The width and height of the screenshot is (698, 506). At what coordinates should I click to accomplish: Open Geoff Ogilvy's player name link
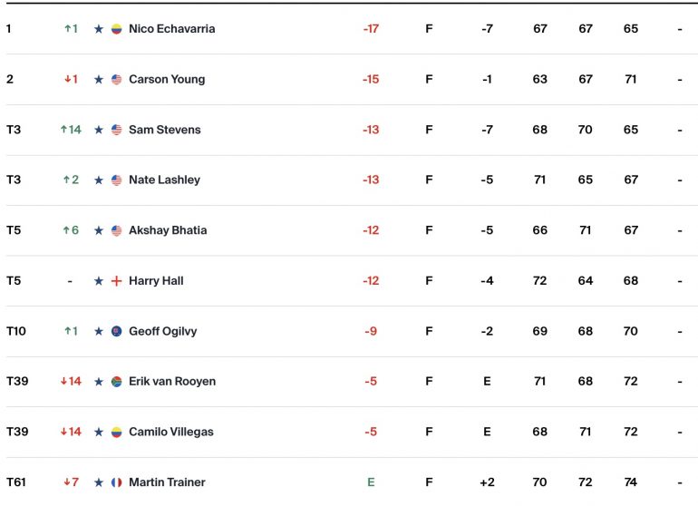pyautogui.click(x=163, y=331)
